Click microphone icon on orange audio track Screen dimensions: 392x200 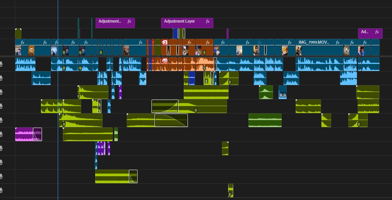pyautogui.click(x=1, y=64)
